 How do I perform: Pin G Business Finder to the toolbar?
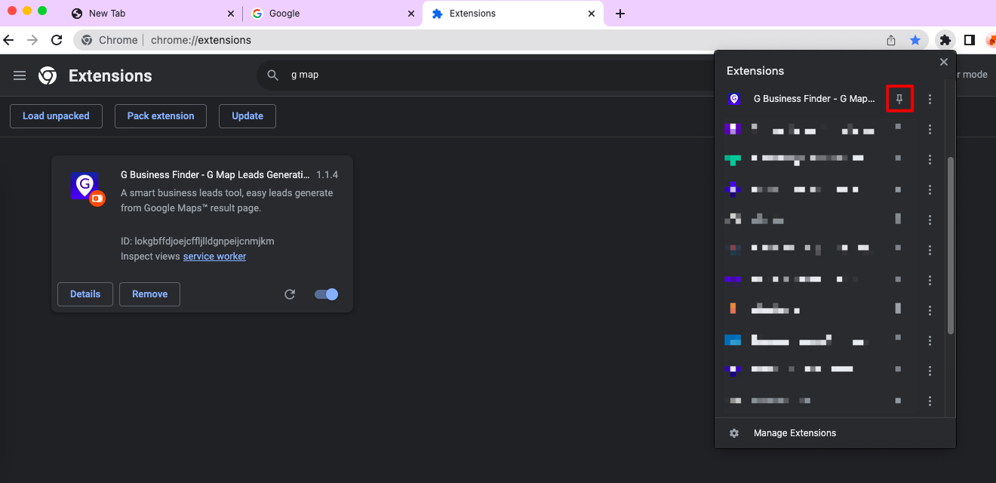pyautogui.click(x=899, y=99)
